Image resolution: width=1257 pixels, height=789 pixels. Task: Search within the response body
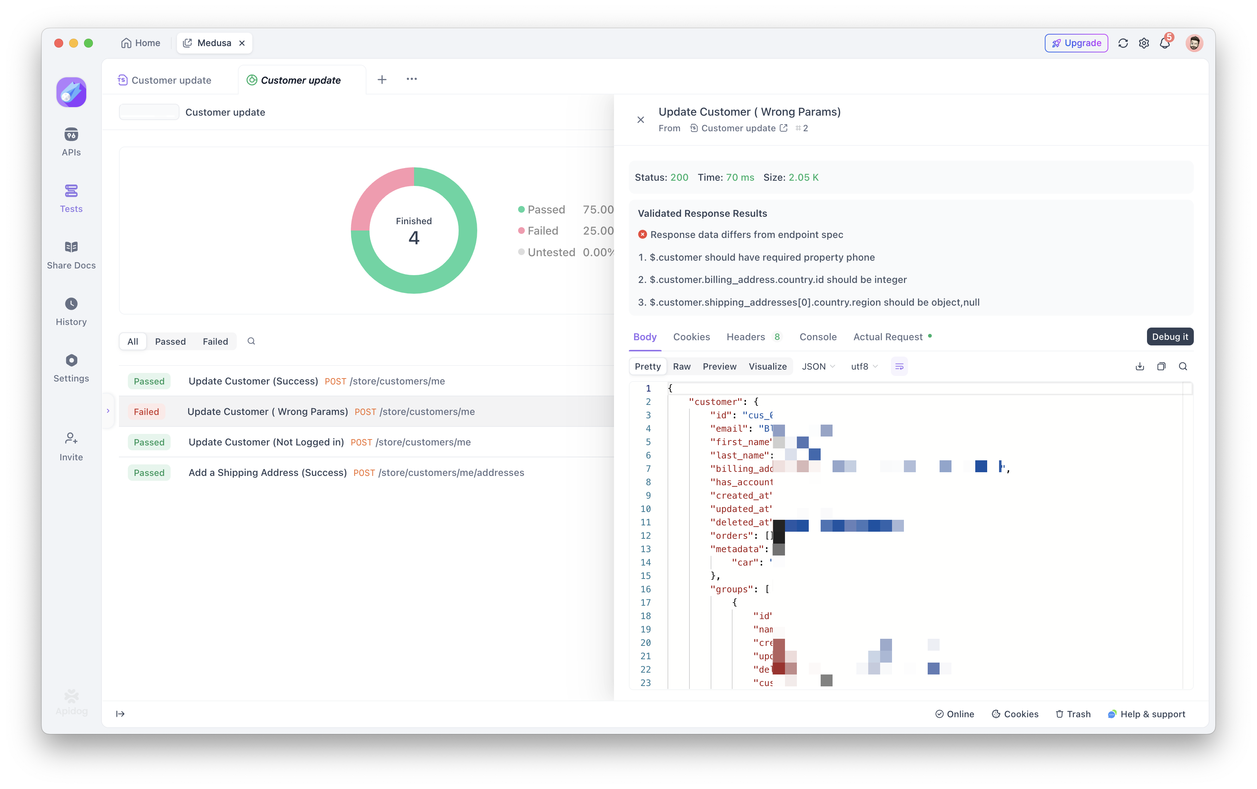coord(1183,366)
